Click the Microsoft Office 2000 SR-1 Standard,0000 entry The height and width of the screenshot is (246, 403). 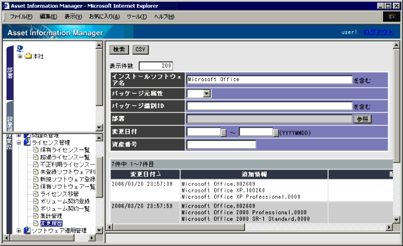pos(245,219)
